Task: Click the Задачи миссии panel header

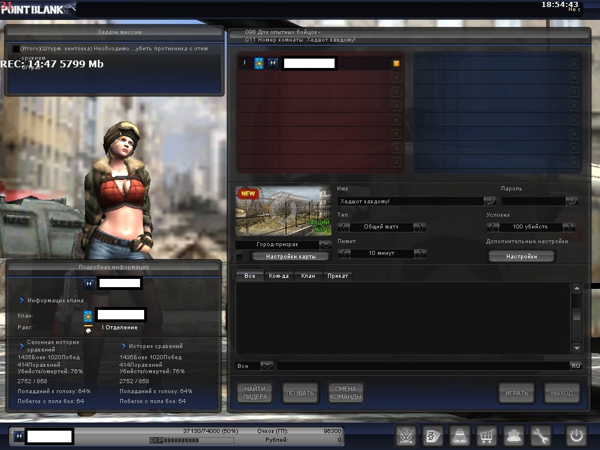Action: [x=114, y=32]
